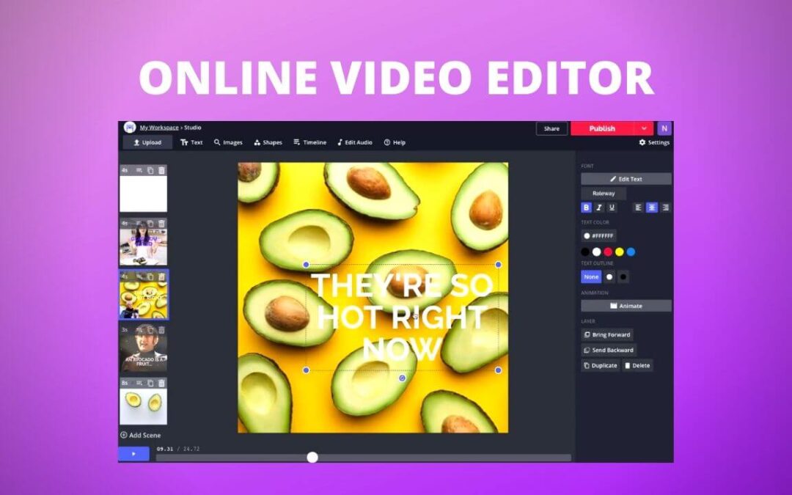Screen dimensions: 792x495
Task: Duplicate the first blank scene with the copy icon
Action: pos(150,170)
